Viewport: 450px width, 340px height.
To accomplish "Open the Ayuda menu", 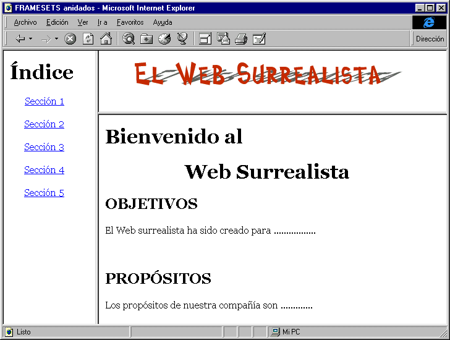I will pos(163,22).
